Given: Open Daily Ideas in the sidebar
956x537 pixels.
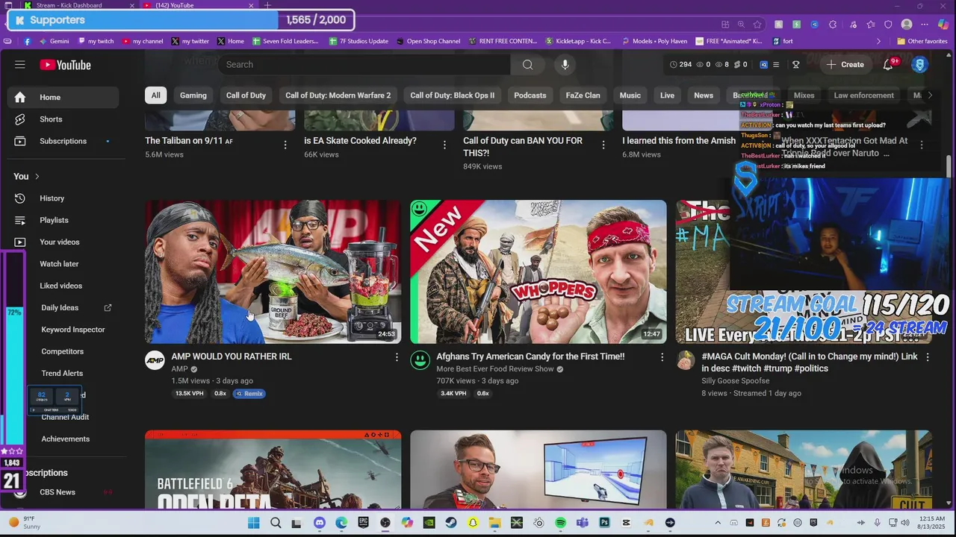Looking at the screenshot, I should pyautogui.click(x=60, y=308).
